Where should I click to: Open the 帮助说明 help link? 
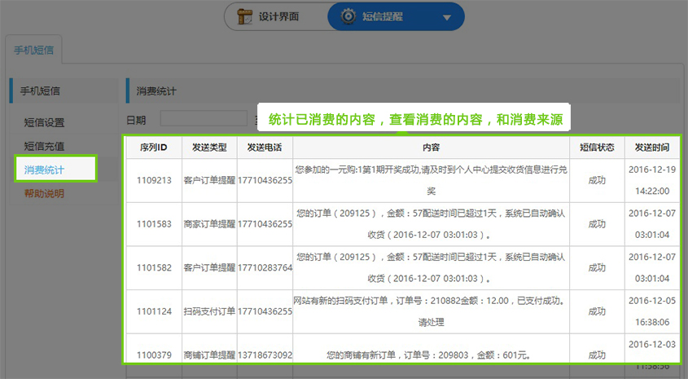44,193
